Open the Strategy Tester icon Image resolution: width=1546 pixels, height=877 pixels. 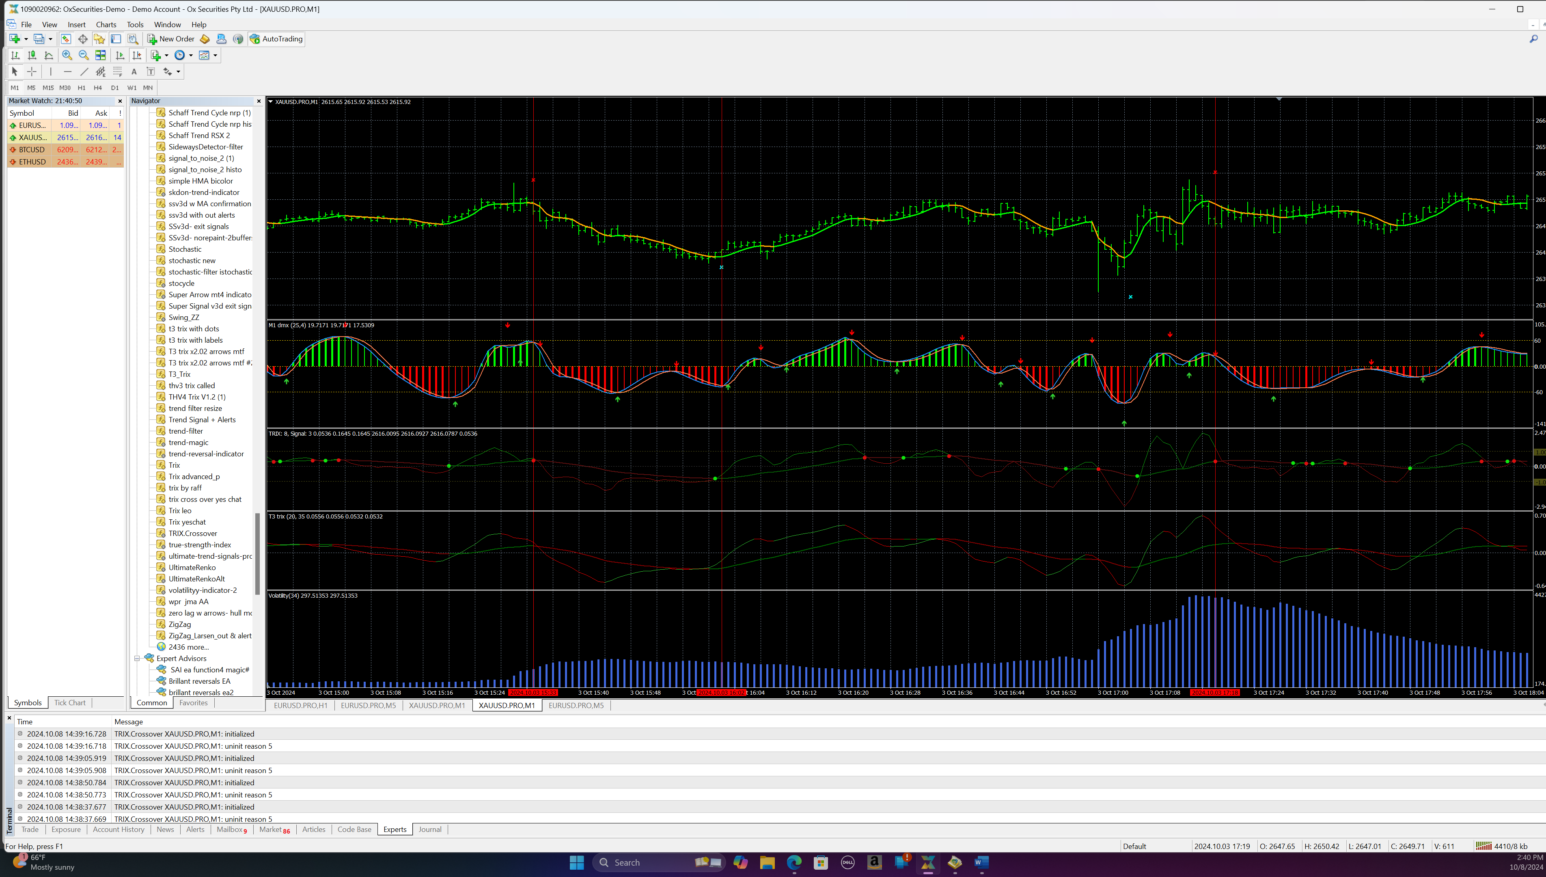(x=133, y=39)
